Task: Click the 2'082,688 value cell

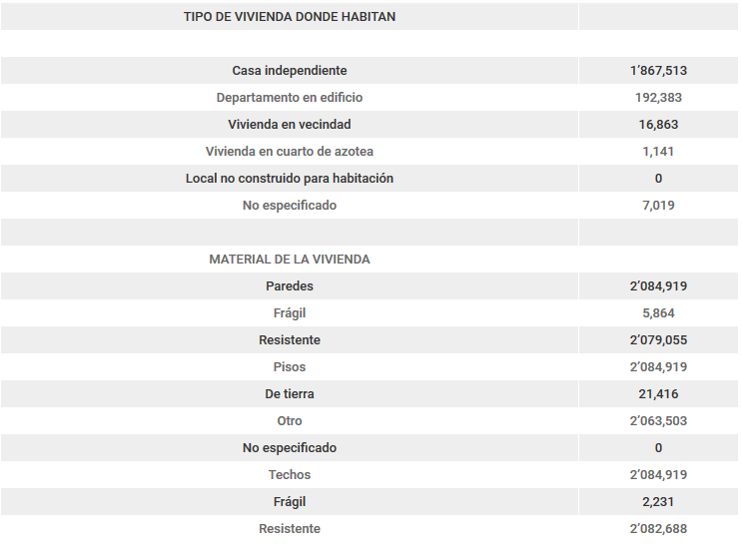Action: click(658, 529)
